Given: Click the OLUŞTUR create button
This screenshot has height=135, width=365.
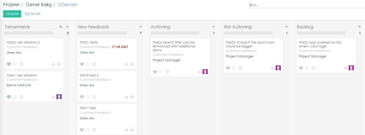Looking at the screenshot, I should (x=12, y=14).
